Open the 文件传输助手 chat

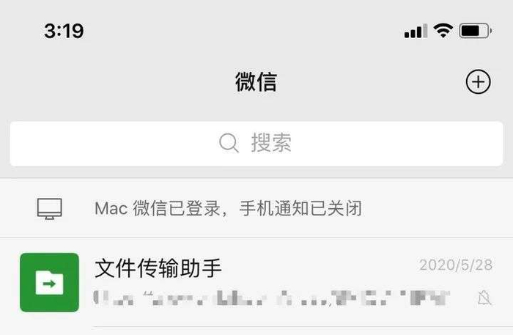(x=256, y=282)
